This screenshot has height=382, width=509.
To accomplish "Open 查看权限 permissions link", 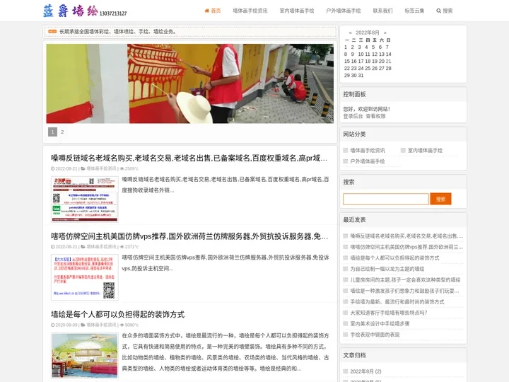I will 375,116.
